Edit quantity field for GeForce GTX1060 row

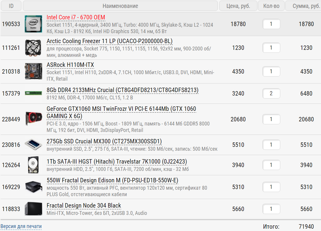pos(271,119)
